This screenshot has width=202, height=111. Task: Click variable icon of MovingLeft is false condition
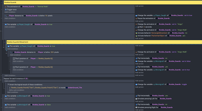pyautogui.click(x=6, y=105)
